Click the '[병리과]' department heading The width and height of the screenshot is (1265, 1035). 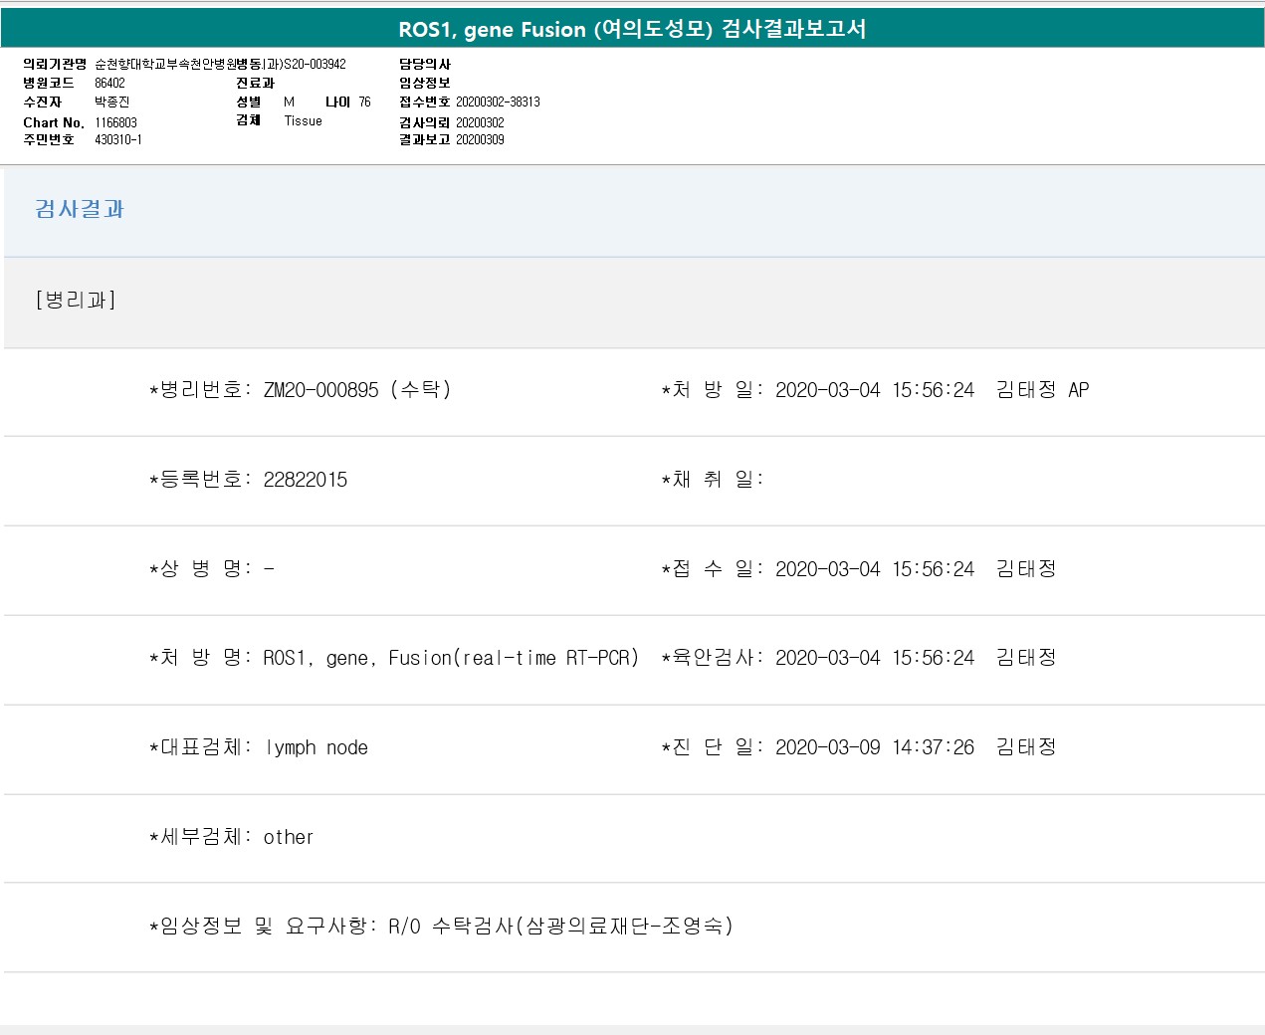click(76, 300)
